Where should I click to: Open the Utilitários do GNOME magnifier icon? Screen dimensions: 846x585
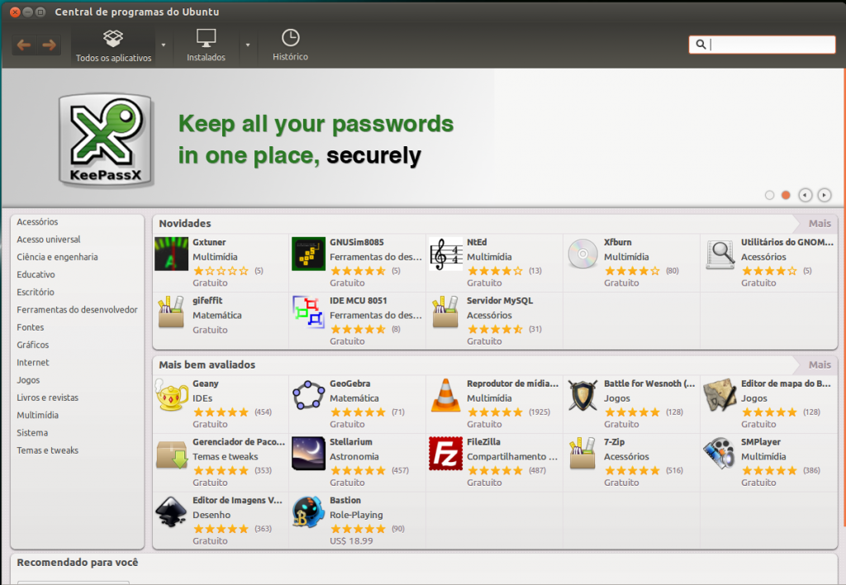[x=720, y=254]
